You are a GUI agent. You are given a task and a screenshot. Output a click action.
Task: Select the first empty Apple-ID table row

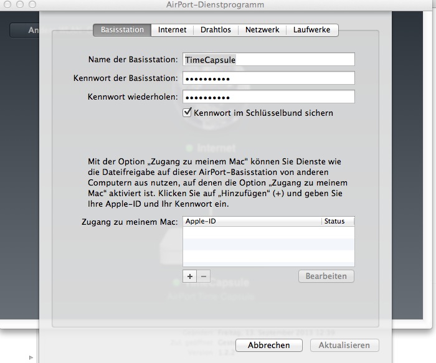click(268, 232)
